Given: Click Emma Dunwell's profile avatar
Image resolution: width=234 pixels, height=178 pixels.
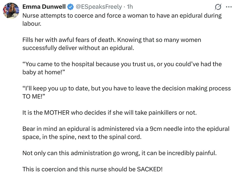Looking at the screenshot, I should click(x=10, y=11).
